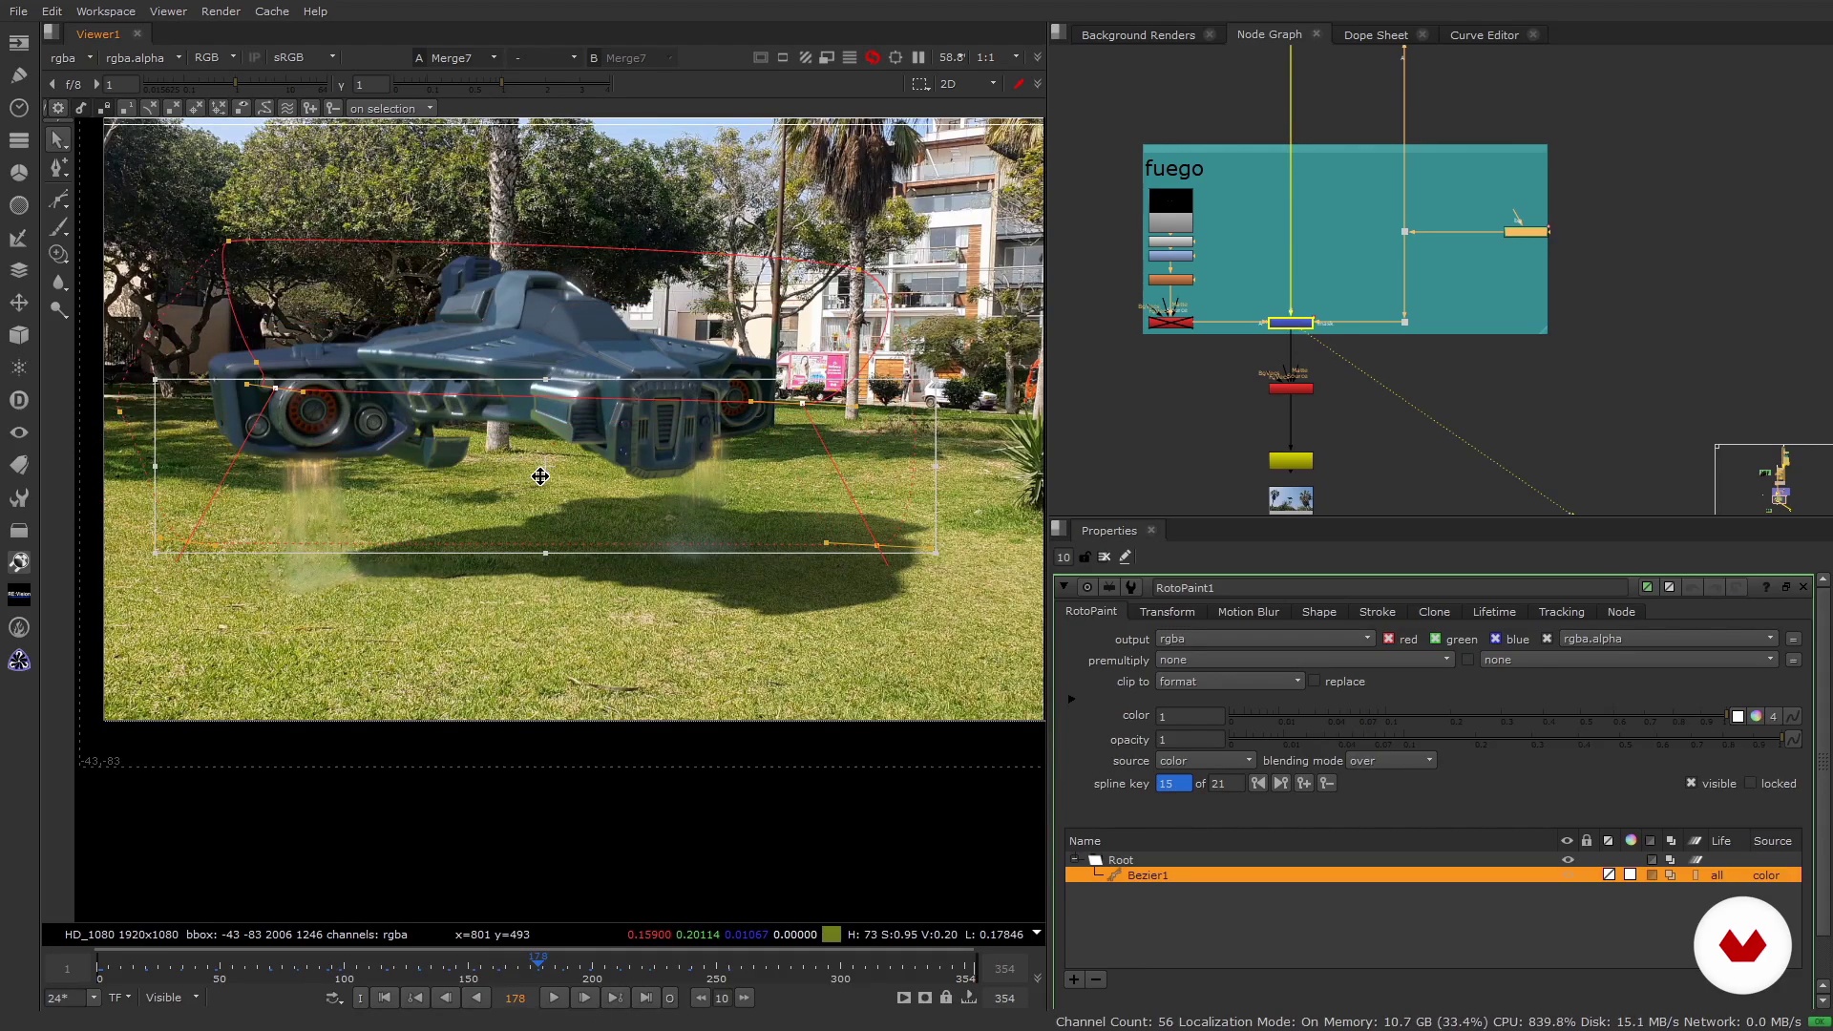
Task: Enable checkbox beside premultiply none dropdown
Action: [x=1467, y=660]
